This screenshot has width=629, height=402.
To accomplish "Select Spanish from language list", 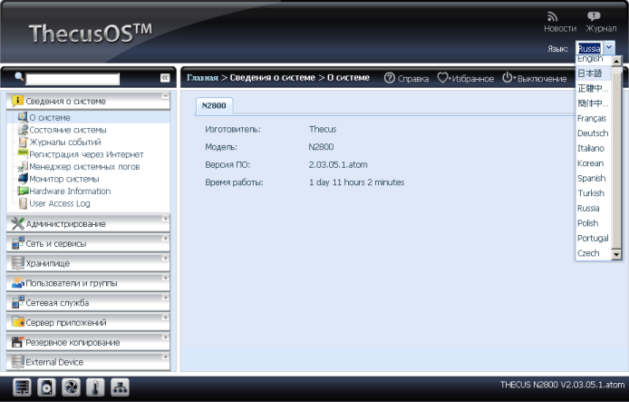I will (594, 178).
